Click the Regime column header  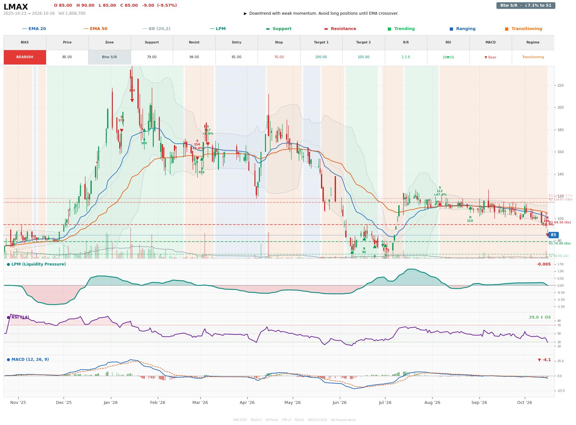pos(533,42)
